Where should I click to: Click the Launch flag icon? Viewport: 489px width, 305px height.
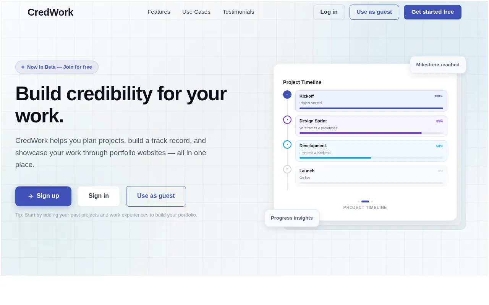pyautogui.click(x=287, y=169)
